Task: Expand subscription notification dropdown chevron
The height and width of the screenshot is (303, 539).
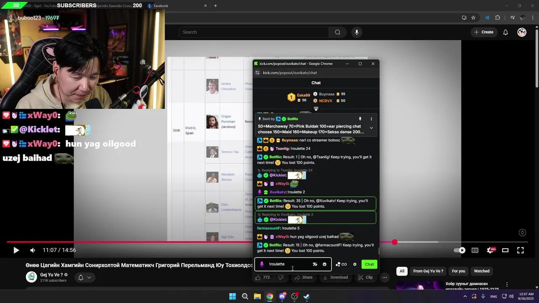Action: pos(89,277)
